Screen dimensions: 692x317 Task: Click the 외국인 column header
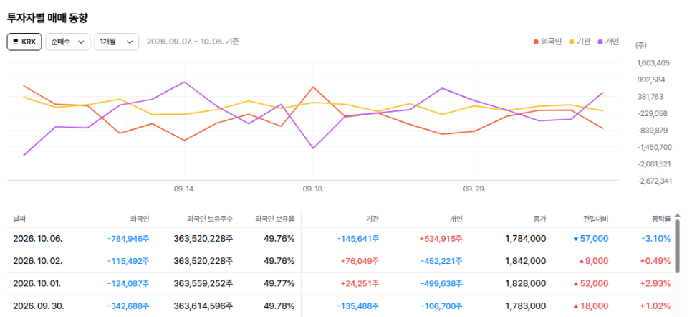(140, 219)
